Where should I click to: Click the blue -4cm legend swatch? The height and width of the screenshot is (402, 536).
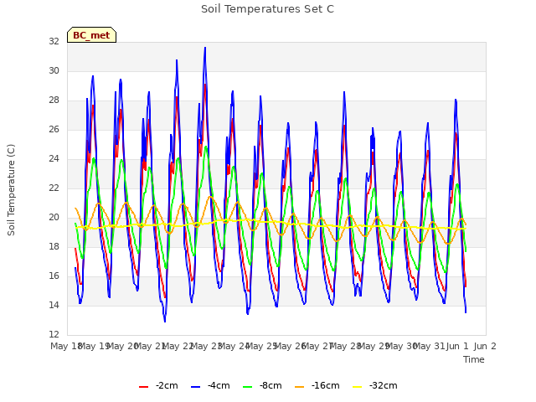point(195,387)
